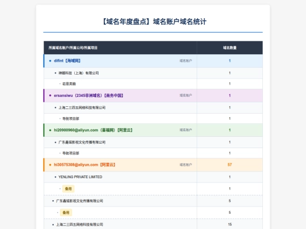Click the 域名账户 tag in the difint row
The image size is (306, 229).
coord(186,61)
